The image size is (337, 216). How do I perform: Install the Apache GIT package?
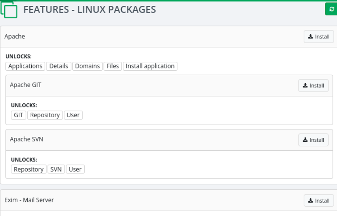(x=313, y=85)
